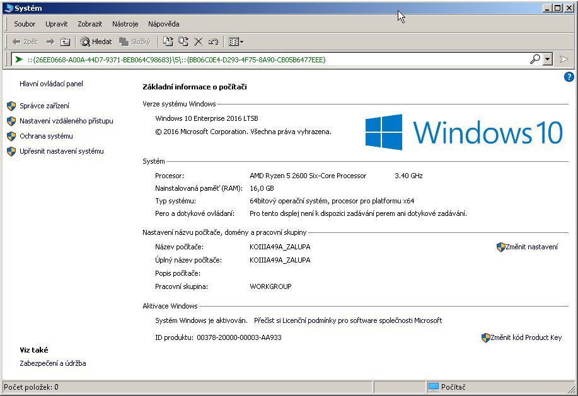Open the Nápověda menu
The image size is (578, 396).
[164, 24]
